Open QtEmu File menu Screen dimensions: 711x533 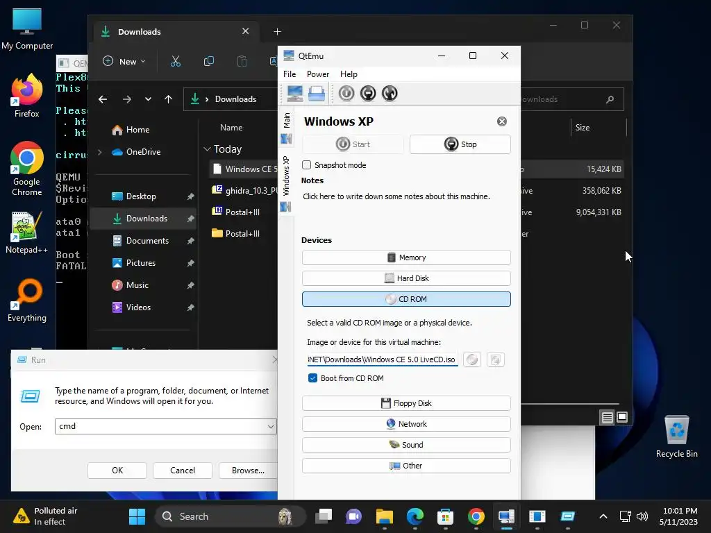290,74
